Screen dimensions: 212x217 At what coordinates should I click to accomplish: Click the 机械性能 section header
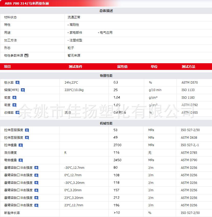106,123
